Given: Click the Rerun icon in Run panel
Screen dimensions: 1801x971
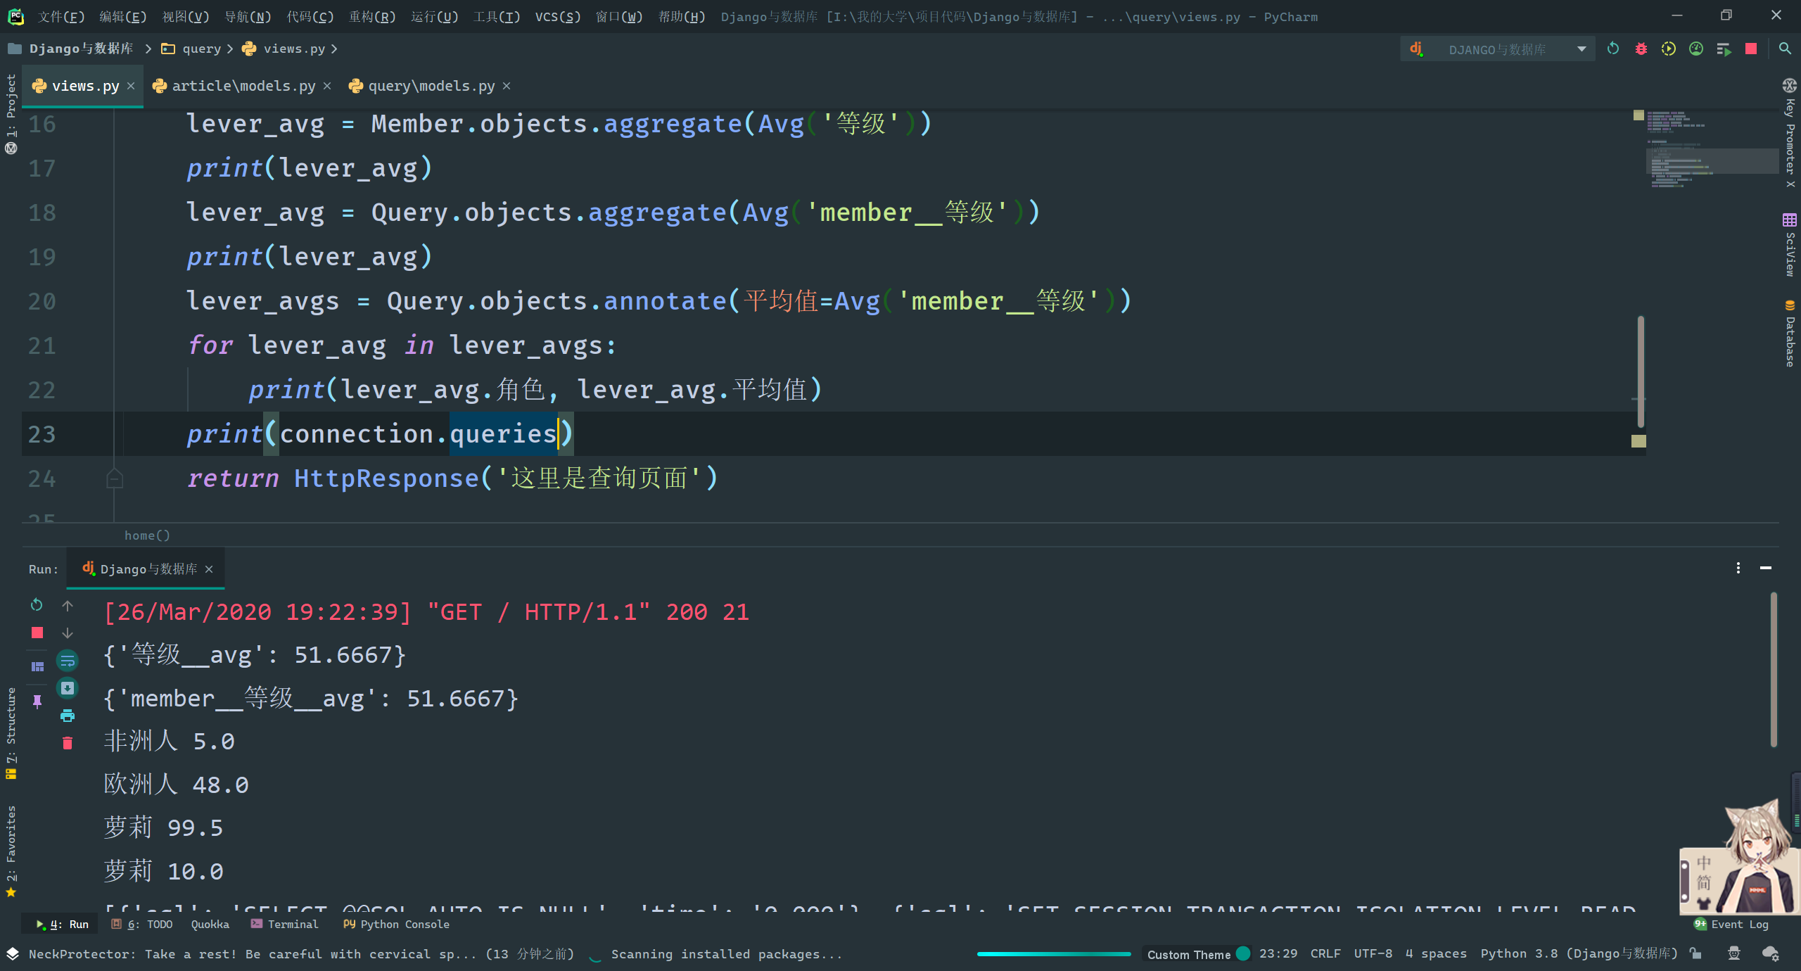Looking at the screenshot, I should [x=37, y=605].
